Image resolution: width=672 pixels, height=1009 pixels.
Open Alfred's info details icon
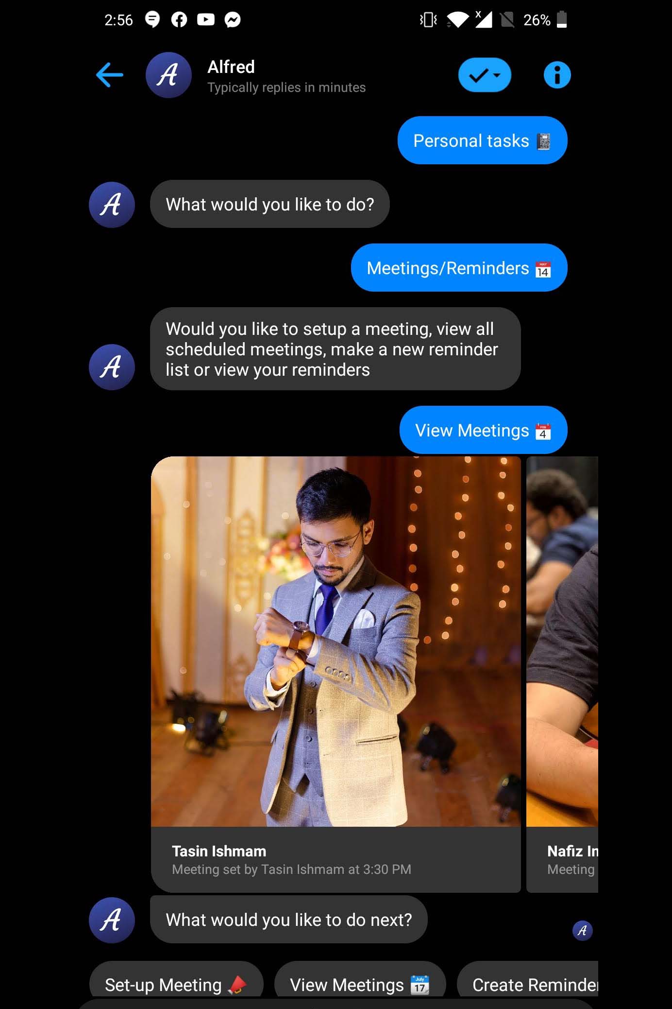tap(557, 75)
